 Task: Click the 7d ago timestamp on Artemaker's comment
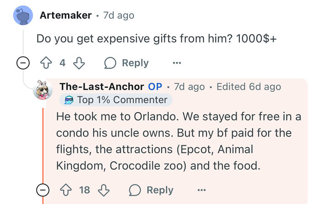tap(119, 15)
